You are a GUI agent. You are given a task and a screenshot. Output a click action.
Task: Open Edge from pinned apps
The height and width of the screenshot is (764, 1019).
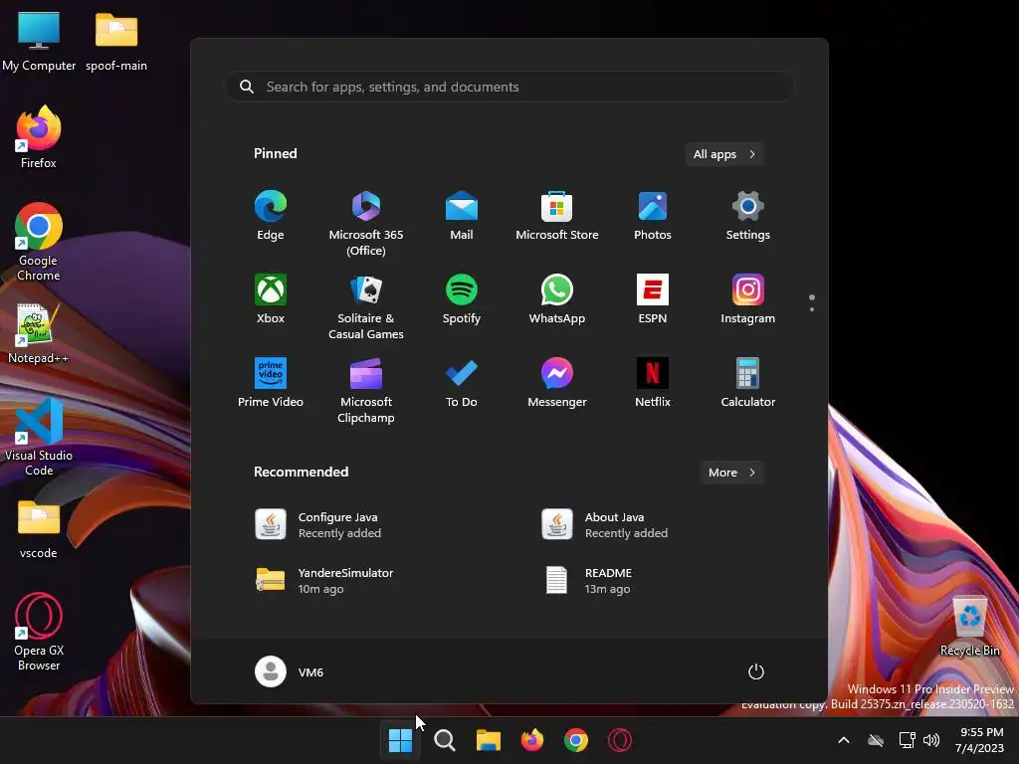(x=271, y=216)
